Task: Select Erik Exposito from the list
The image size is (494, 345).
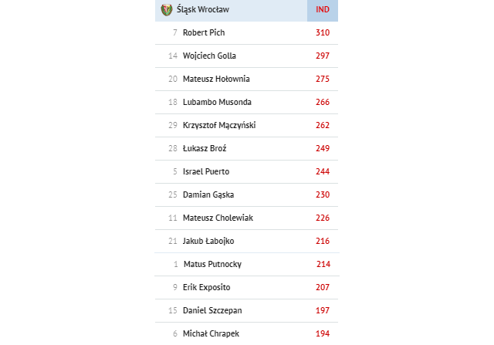Action: [x=206, y=287]
